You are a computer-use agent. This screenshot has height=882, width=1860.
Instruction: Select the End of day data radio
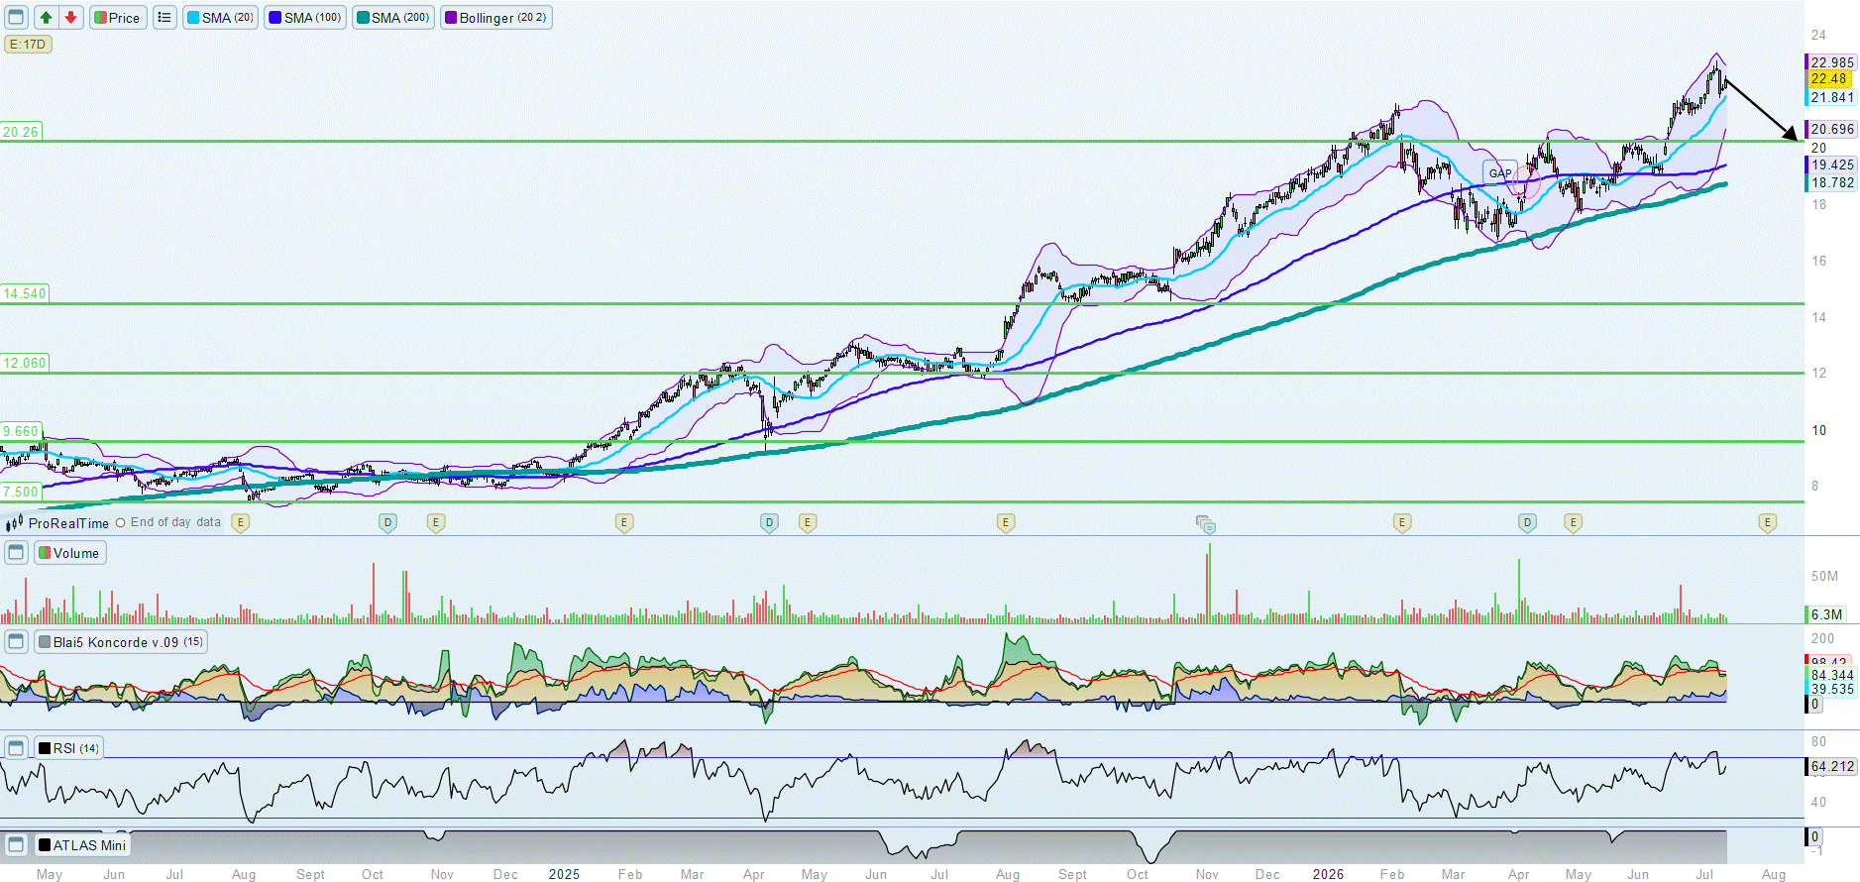point(121,522)
